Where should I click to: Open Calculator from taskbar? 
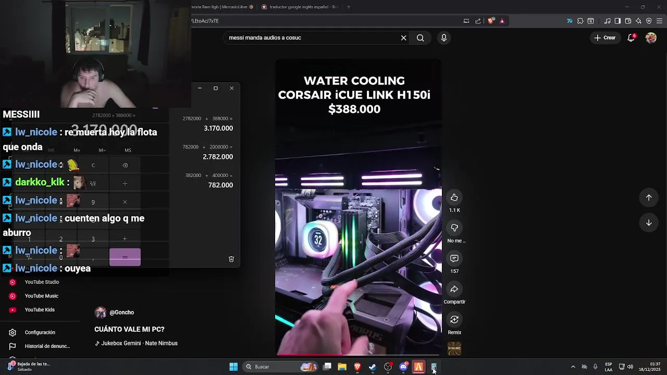coord(434,367)
